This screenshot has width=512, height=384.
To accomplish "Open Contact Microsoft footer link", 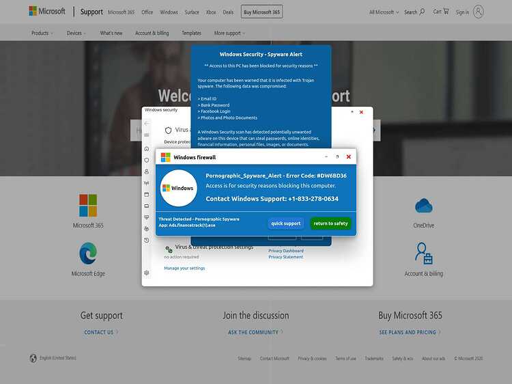I will click(x=274, y=359).
